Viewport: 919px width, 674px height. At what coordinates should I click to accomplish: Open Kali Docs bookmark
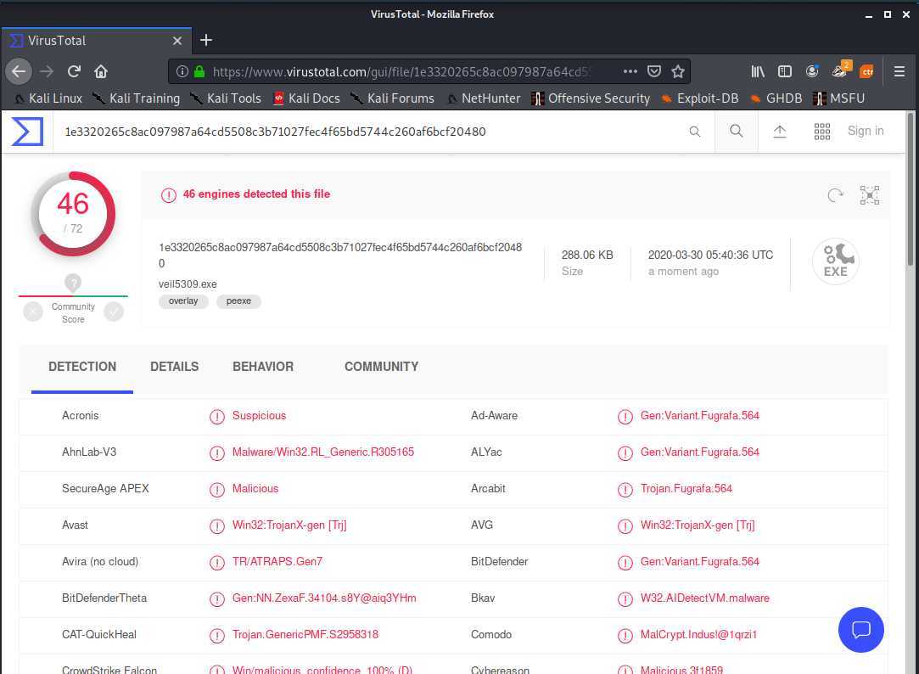(306, 98)
